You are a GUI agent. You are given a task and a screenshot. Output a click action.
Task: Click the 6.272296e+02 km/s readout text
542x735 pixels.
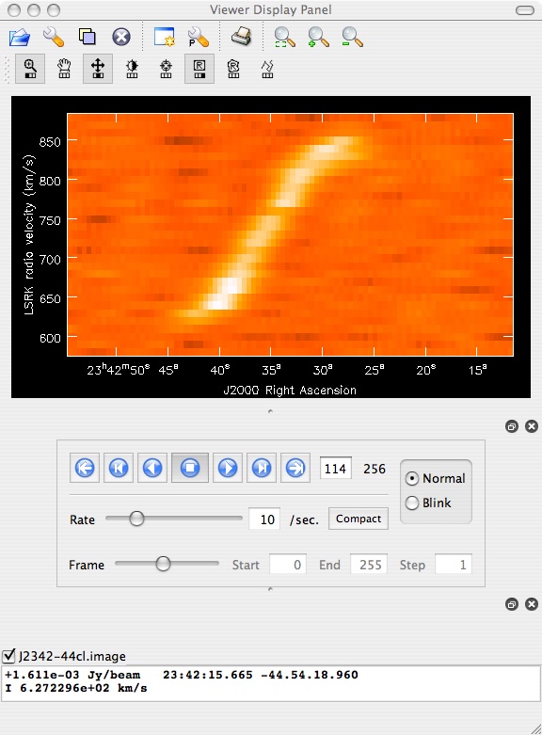(x=83, y=688)
